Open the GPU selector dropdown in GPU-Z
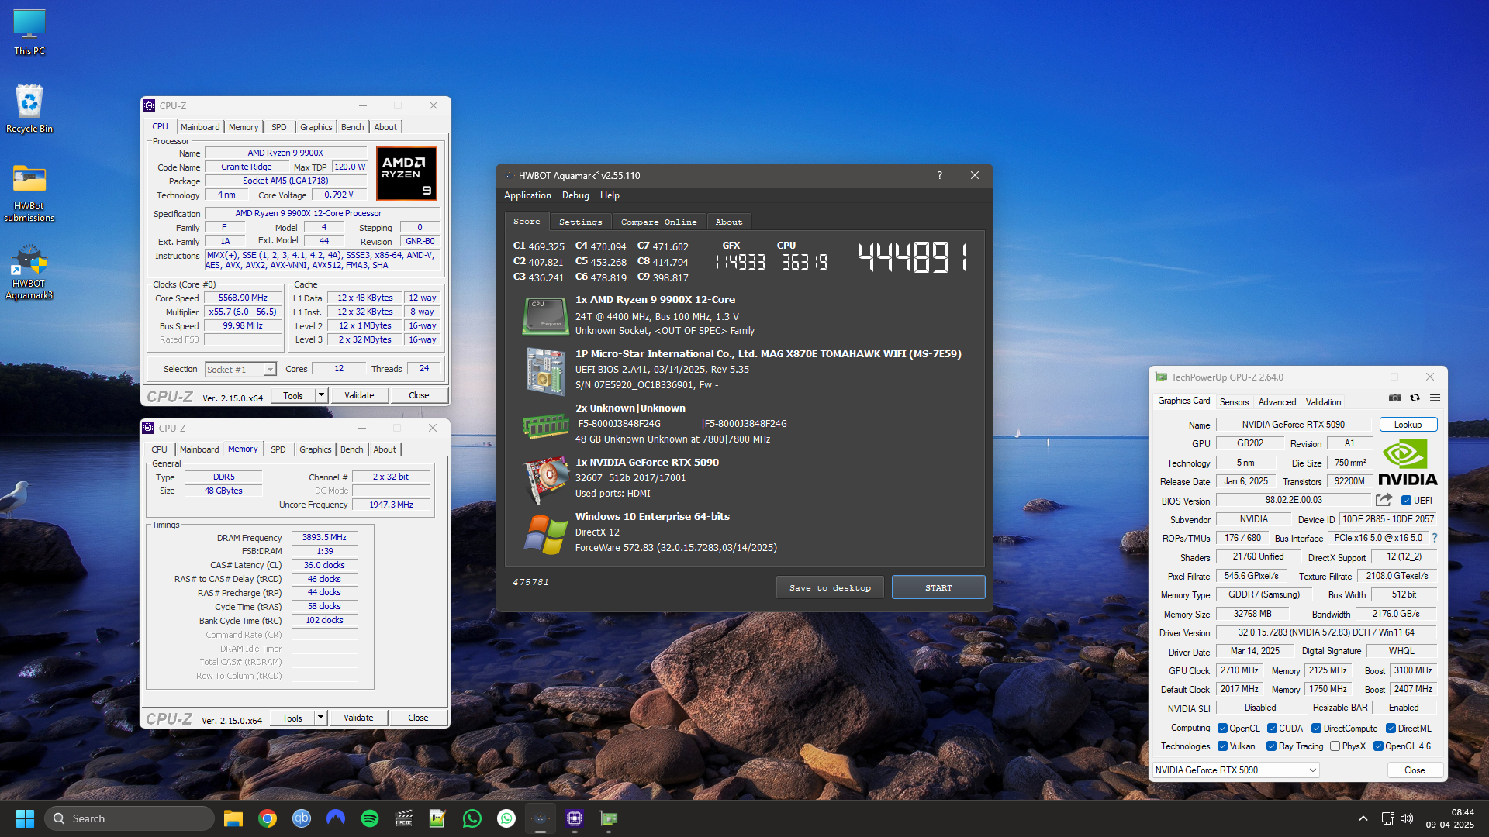Image resolution: width=1489 pixels, height=837 pixels. pos(1235,770)
